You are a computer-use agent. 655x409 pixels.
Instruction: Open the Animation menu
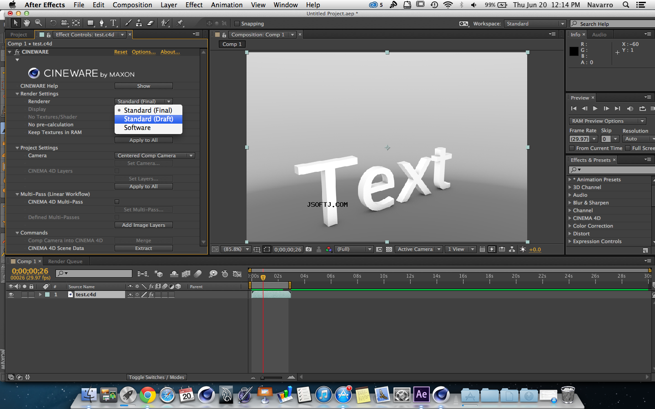tap(227, 5)
